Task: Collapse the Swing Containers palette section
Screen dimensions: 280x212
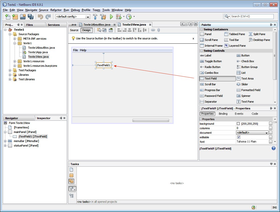Action: point(202,29)
